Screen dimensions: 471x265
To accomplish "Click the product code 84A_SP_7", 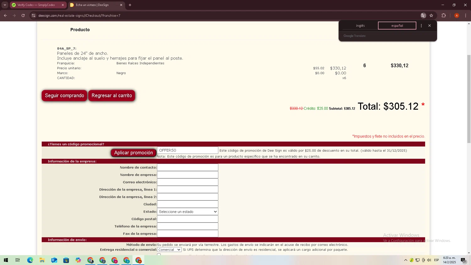I will tap(67, 49).
